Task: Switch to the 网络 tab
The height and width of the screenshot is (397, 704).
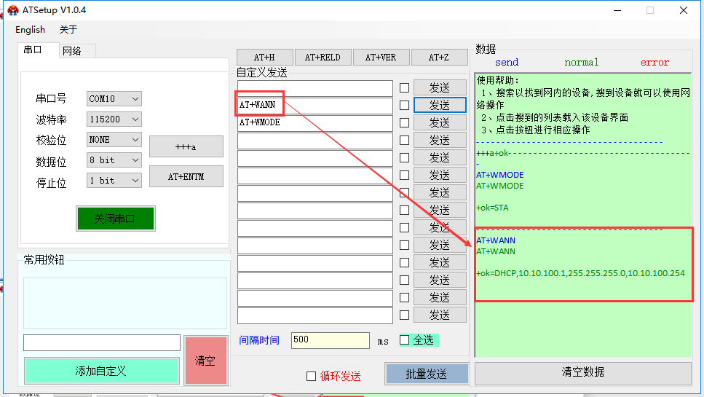Action: [x=72, y=51]
